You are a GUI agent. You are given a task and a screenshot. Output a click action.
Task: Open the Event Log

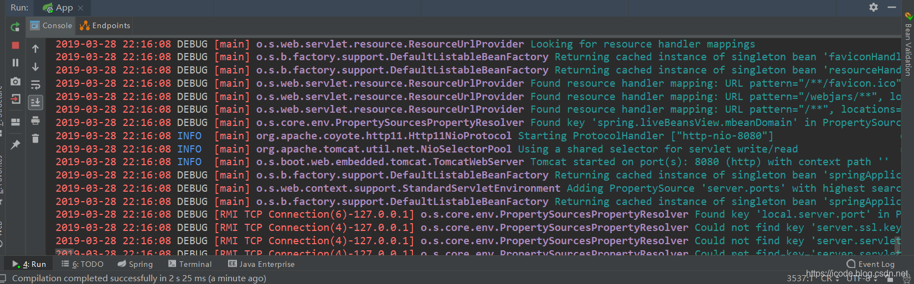(871, 264)
